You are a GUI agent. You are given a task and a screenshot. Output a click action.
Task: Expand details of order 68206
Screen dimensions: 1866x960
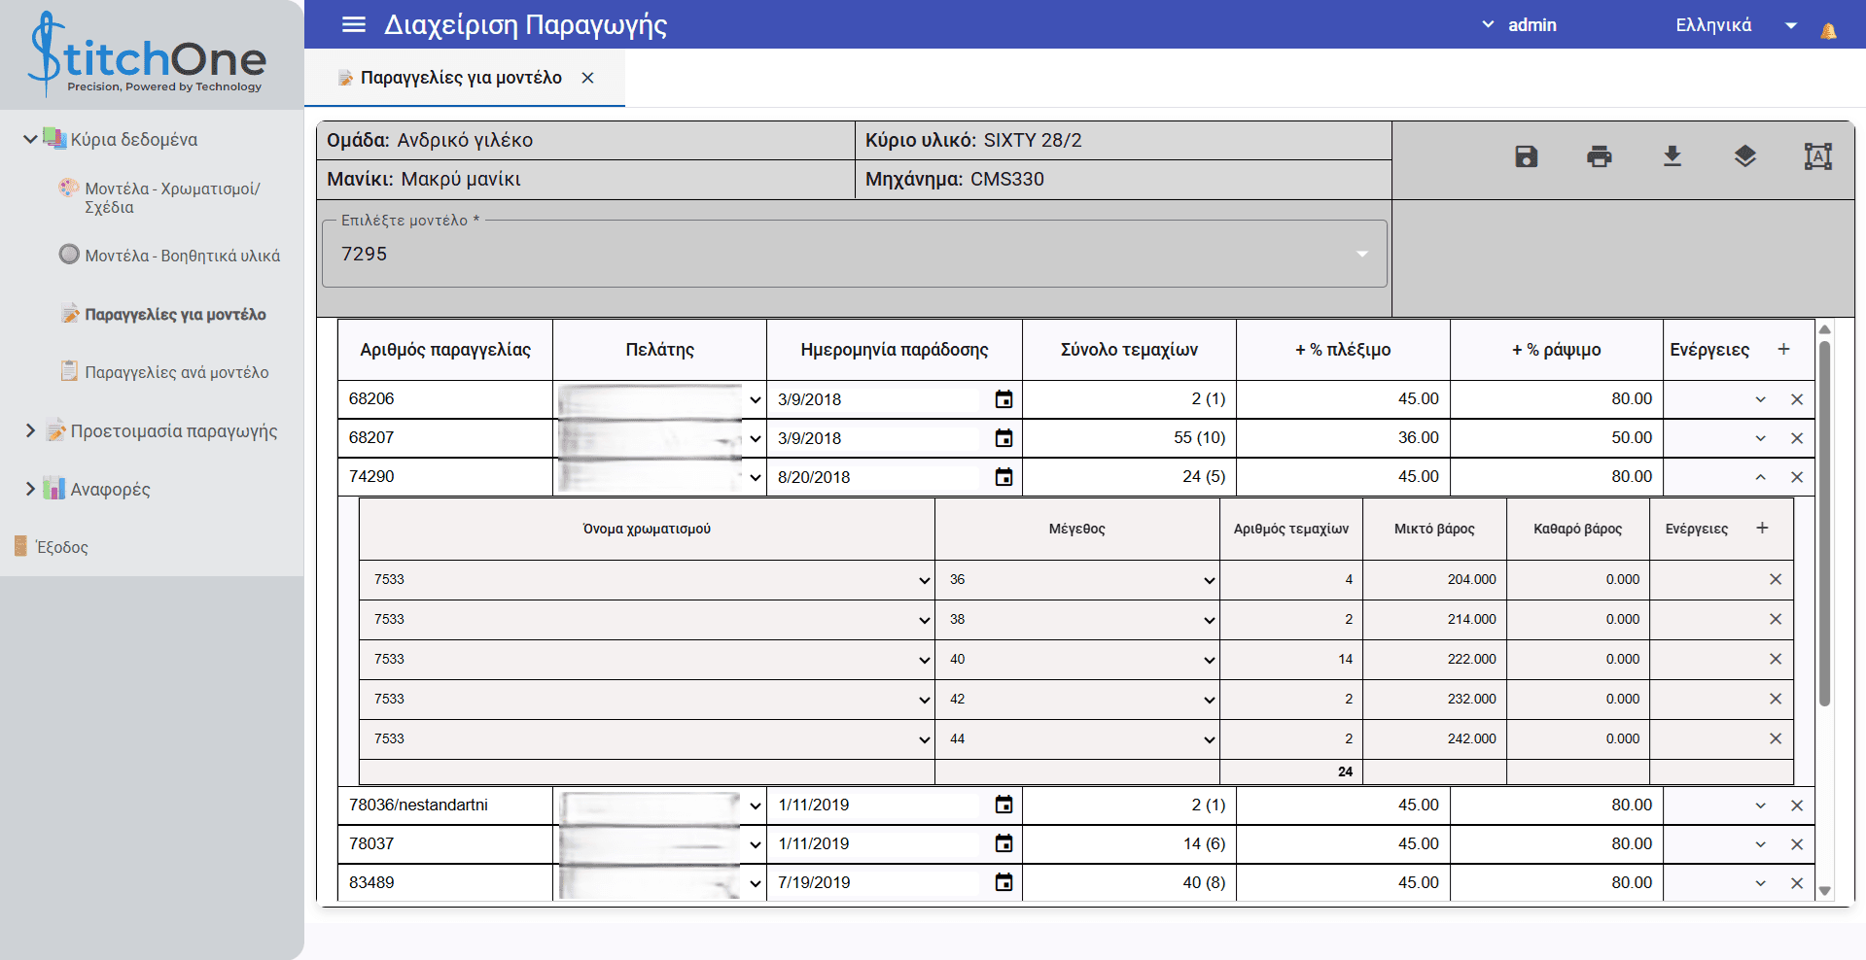point(1760,399)
